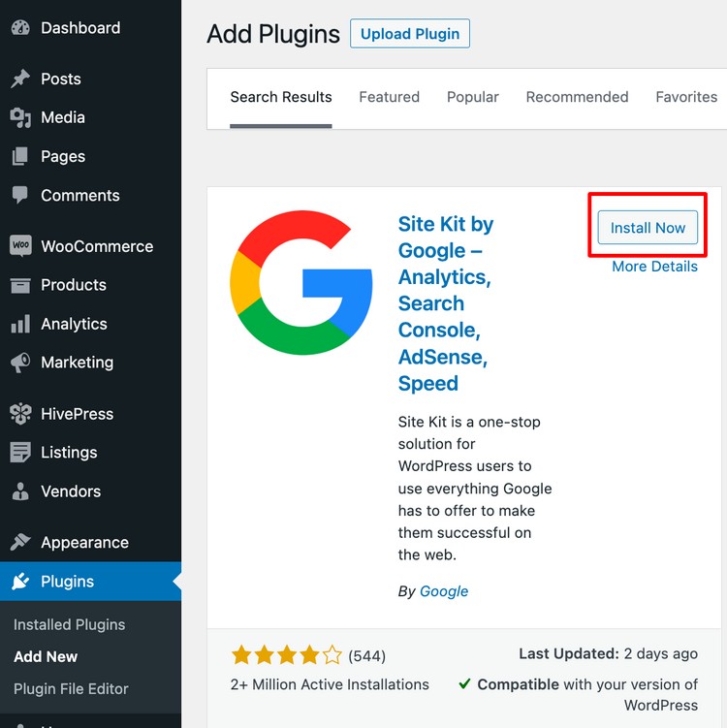This screenshot has width=727, height=728.
Task: Click the star rating row
Action: pyautogui.click(x=286, y=655)
